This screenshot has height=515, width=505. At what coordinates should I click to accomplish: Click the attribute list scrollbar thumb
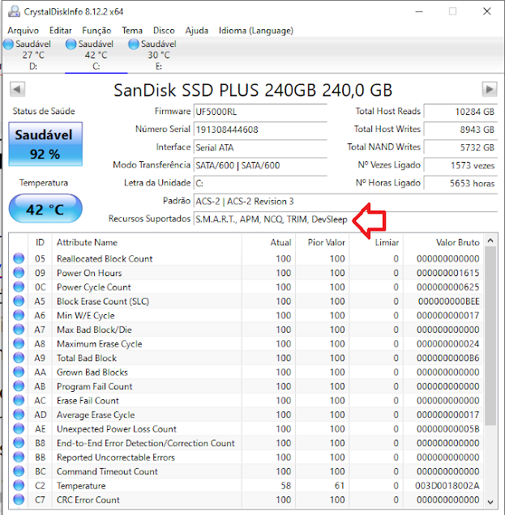click(490, 336)
